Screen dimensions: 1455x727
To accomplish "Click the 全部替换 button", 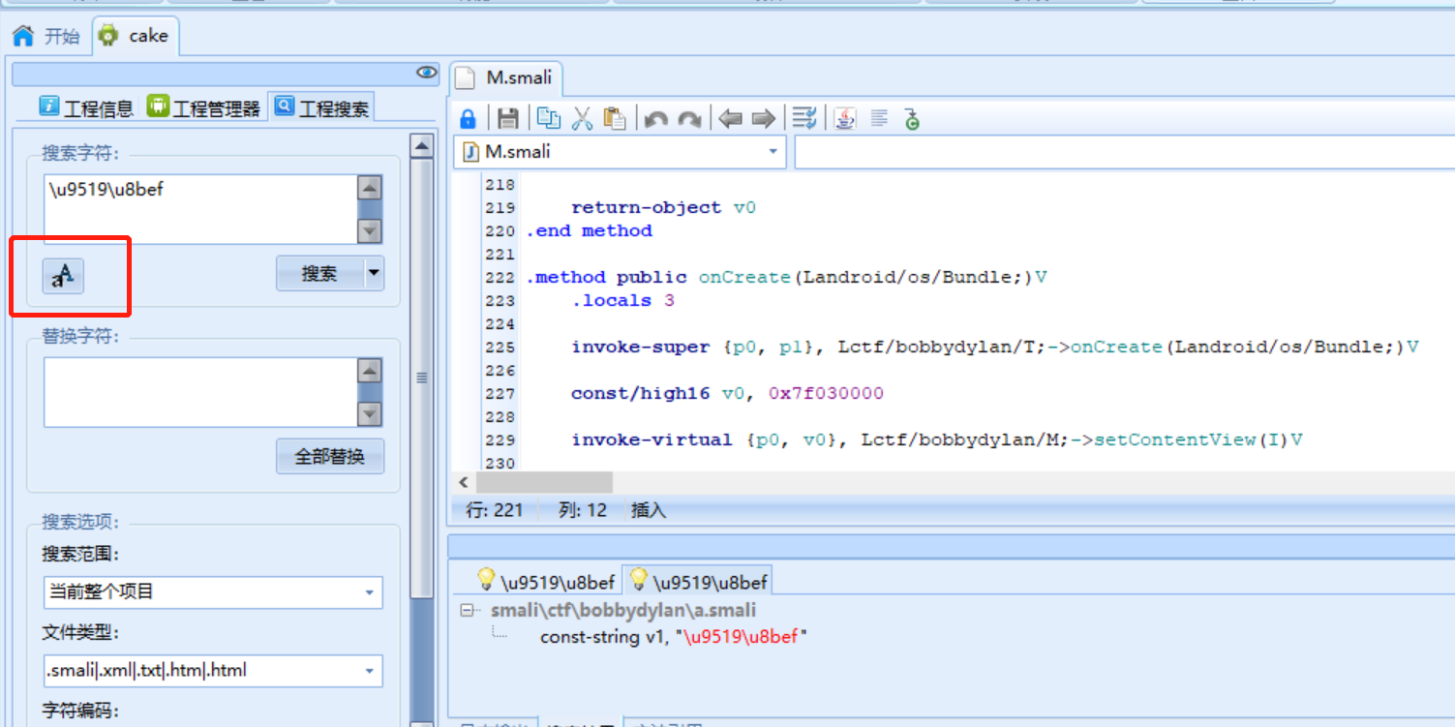I will pyautogui.click(x=330, y=456).
